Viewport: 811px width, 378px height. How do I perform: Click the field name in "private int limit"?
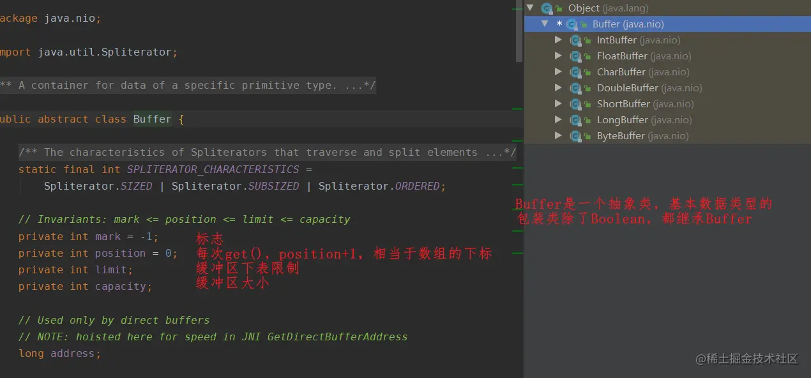click(x=111, y=270)
